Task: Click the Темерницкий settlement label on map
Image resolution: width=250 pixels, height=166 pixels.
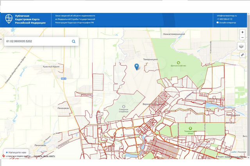Action: [150, 59]
